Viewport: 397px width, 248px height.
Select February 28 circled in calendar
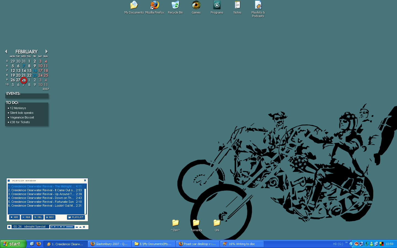point(24,80)
